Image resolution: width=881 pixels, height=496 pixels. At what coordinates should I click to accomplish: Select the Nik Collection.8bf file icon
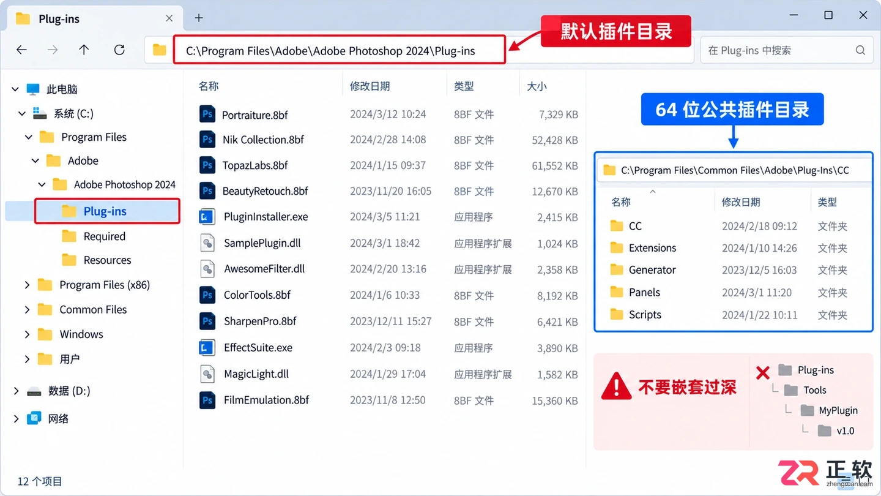click(207, 140)
